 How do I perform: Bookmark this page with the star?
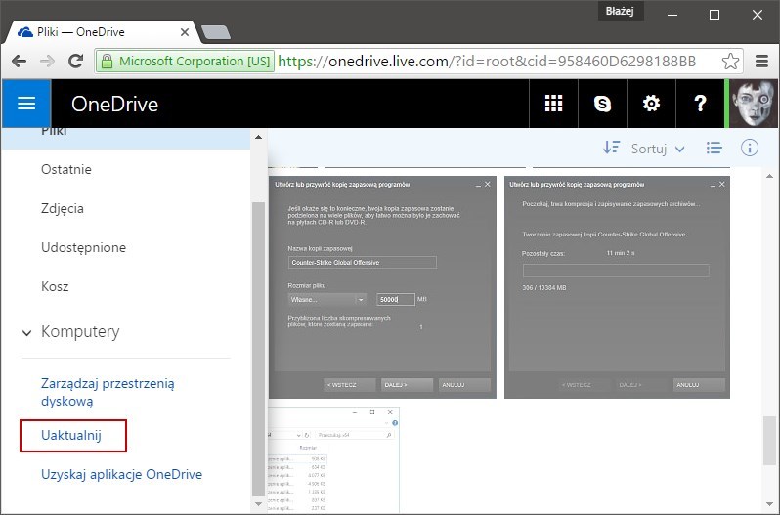coord(730,62)
